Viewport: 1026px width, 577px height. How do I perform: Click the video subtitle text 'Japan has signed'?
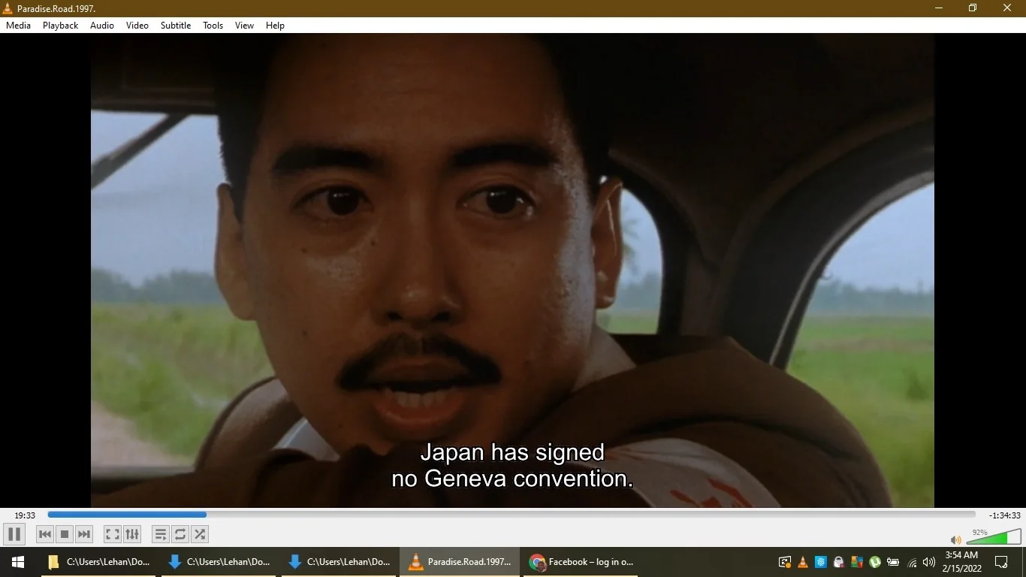512,452
